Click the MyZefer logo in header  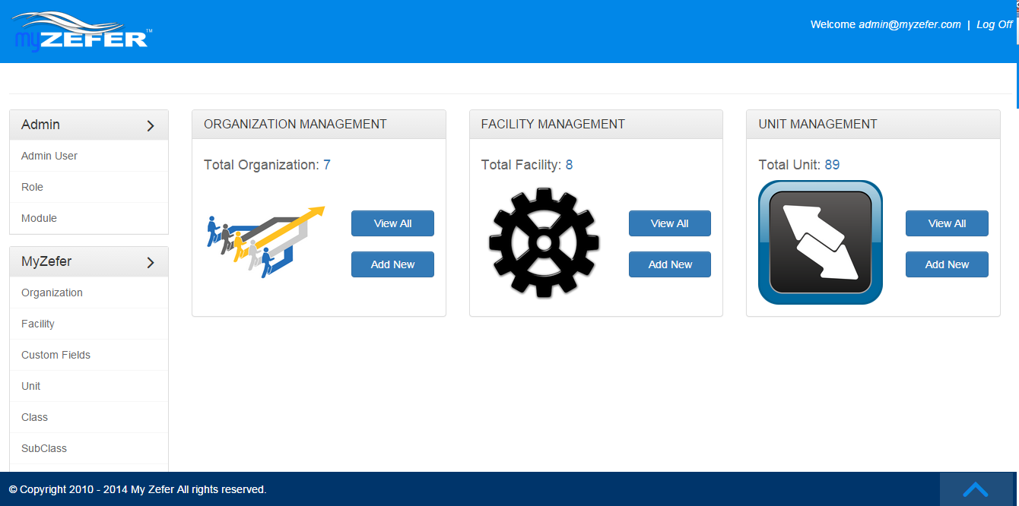[81, 32]
